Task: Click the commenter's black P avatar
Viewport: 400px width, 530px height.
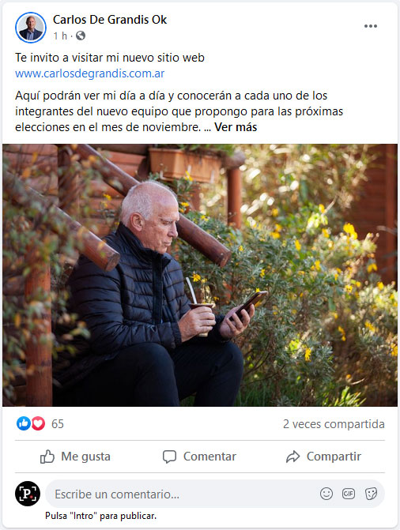Action: [x=28, y=494]
